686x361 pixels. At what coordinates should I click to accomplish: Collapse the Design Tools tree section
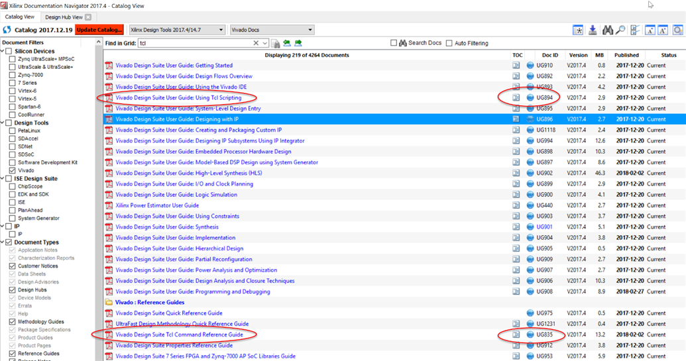2,123
